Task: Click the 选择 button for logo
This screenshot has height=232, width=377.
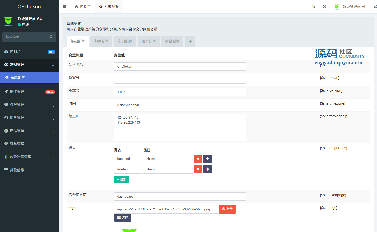Action: tap(122, 218)
